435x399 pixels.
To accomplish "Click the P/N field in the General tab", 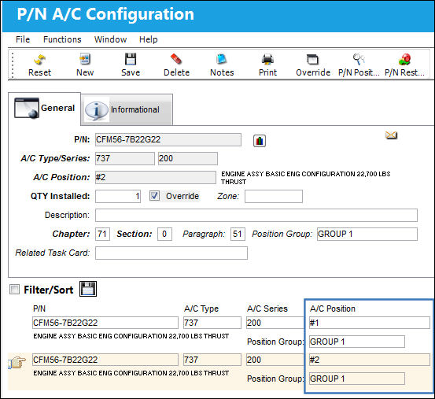I will pyautogui.click(x=168, y=139).
